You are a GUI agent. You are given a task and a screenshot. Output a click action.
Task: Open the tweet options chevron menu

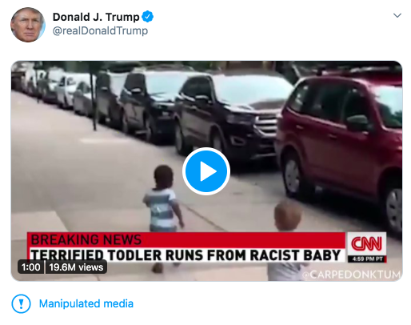[x=397, y=15]
